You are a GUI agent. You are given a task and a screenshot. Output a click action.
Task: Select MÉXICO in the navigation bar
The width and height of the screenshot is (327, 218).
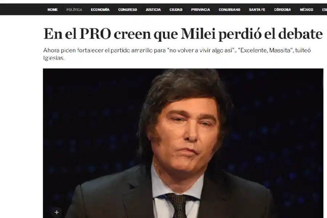[x=306, y=9]
